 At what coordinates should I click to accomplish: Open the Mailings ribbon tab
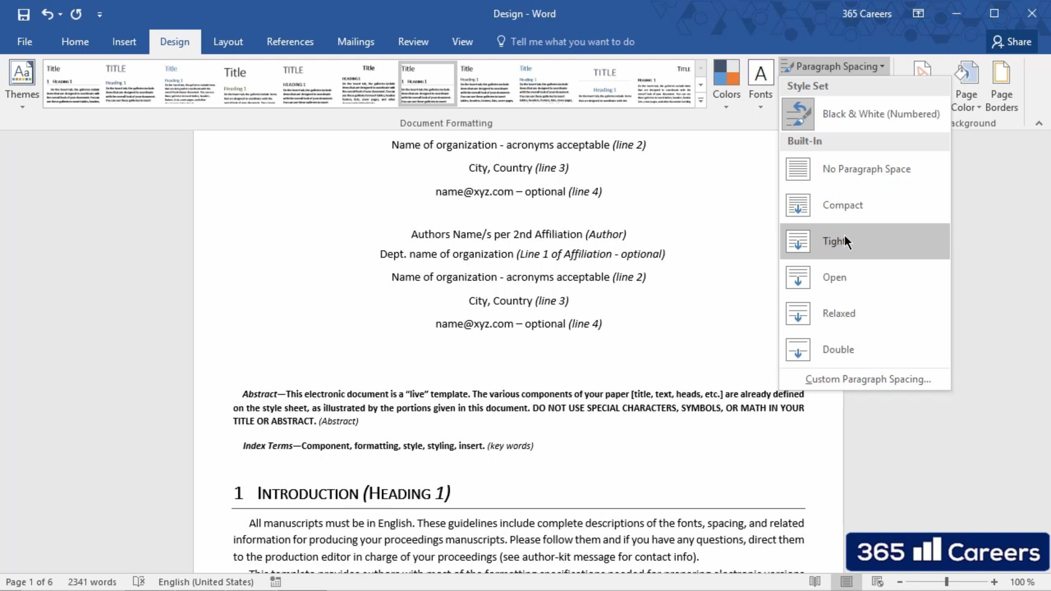pyautogui.click(x=356, y=41)
